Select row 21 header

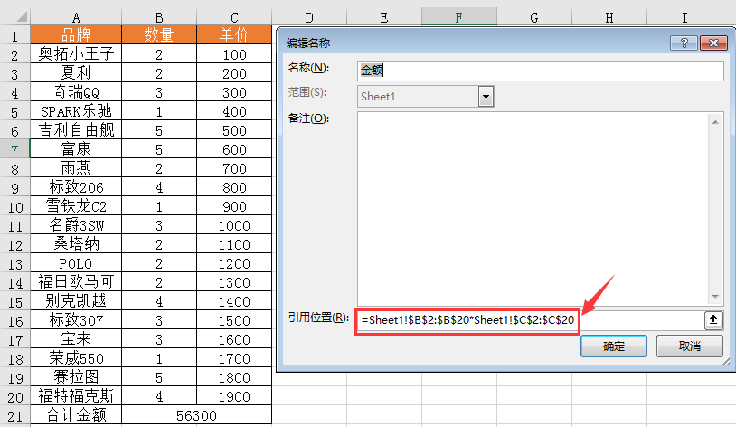coord(15,415)
